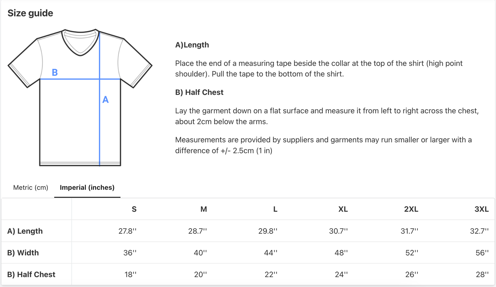Click the blue letter A on diagram
This screenshot has height=287, width=496.
(x=105, y=100)
